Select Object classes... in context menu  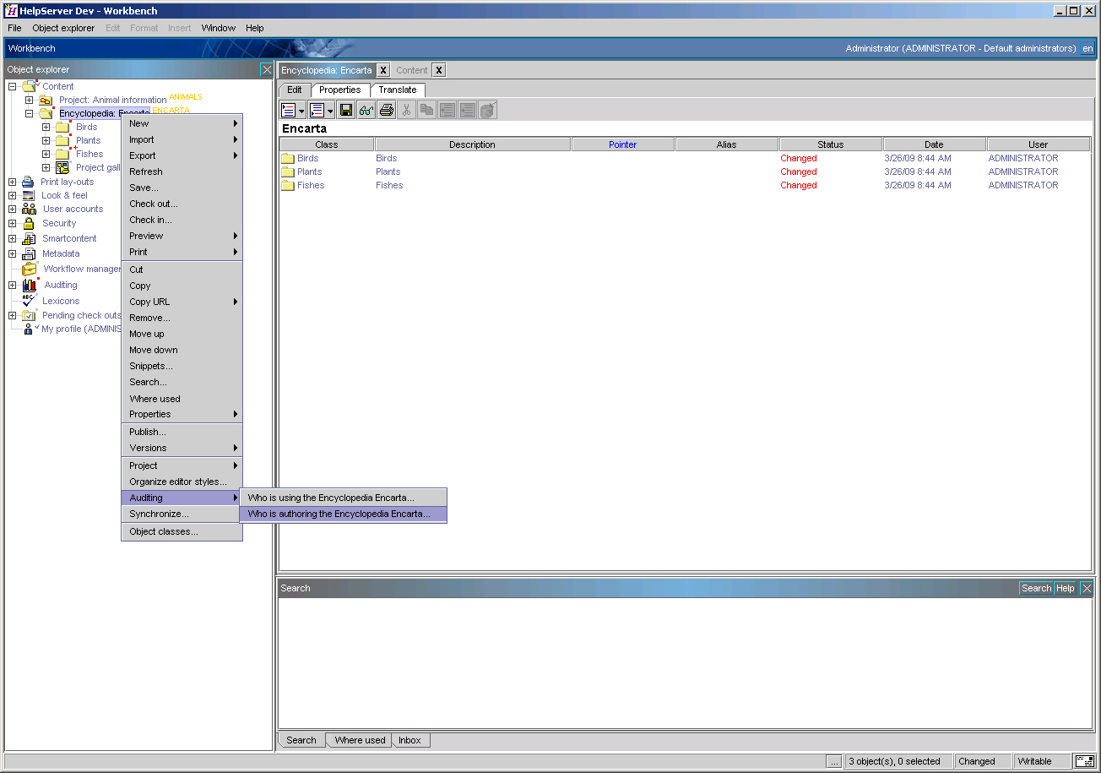click(182, 531)
